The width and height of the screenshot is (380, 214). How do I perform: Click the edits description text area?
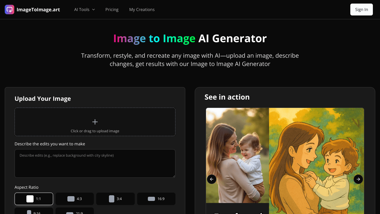point(95,163)
